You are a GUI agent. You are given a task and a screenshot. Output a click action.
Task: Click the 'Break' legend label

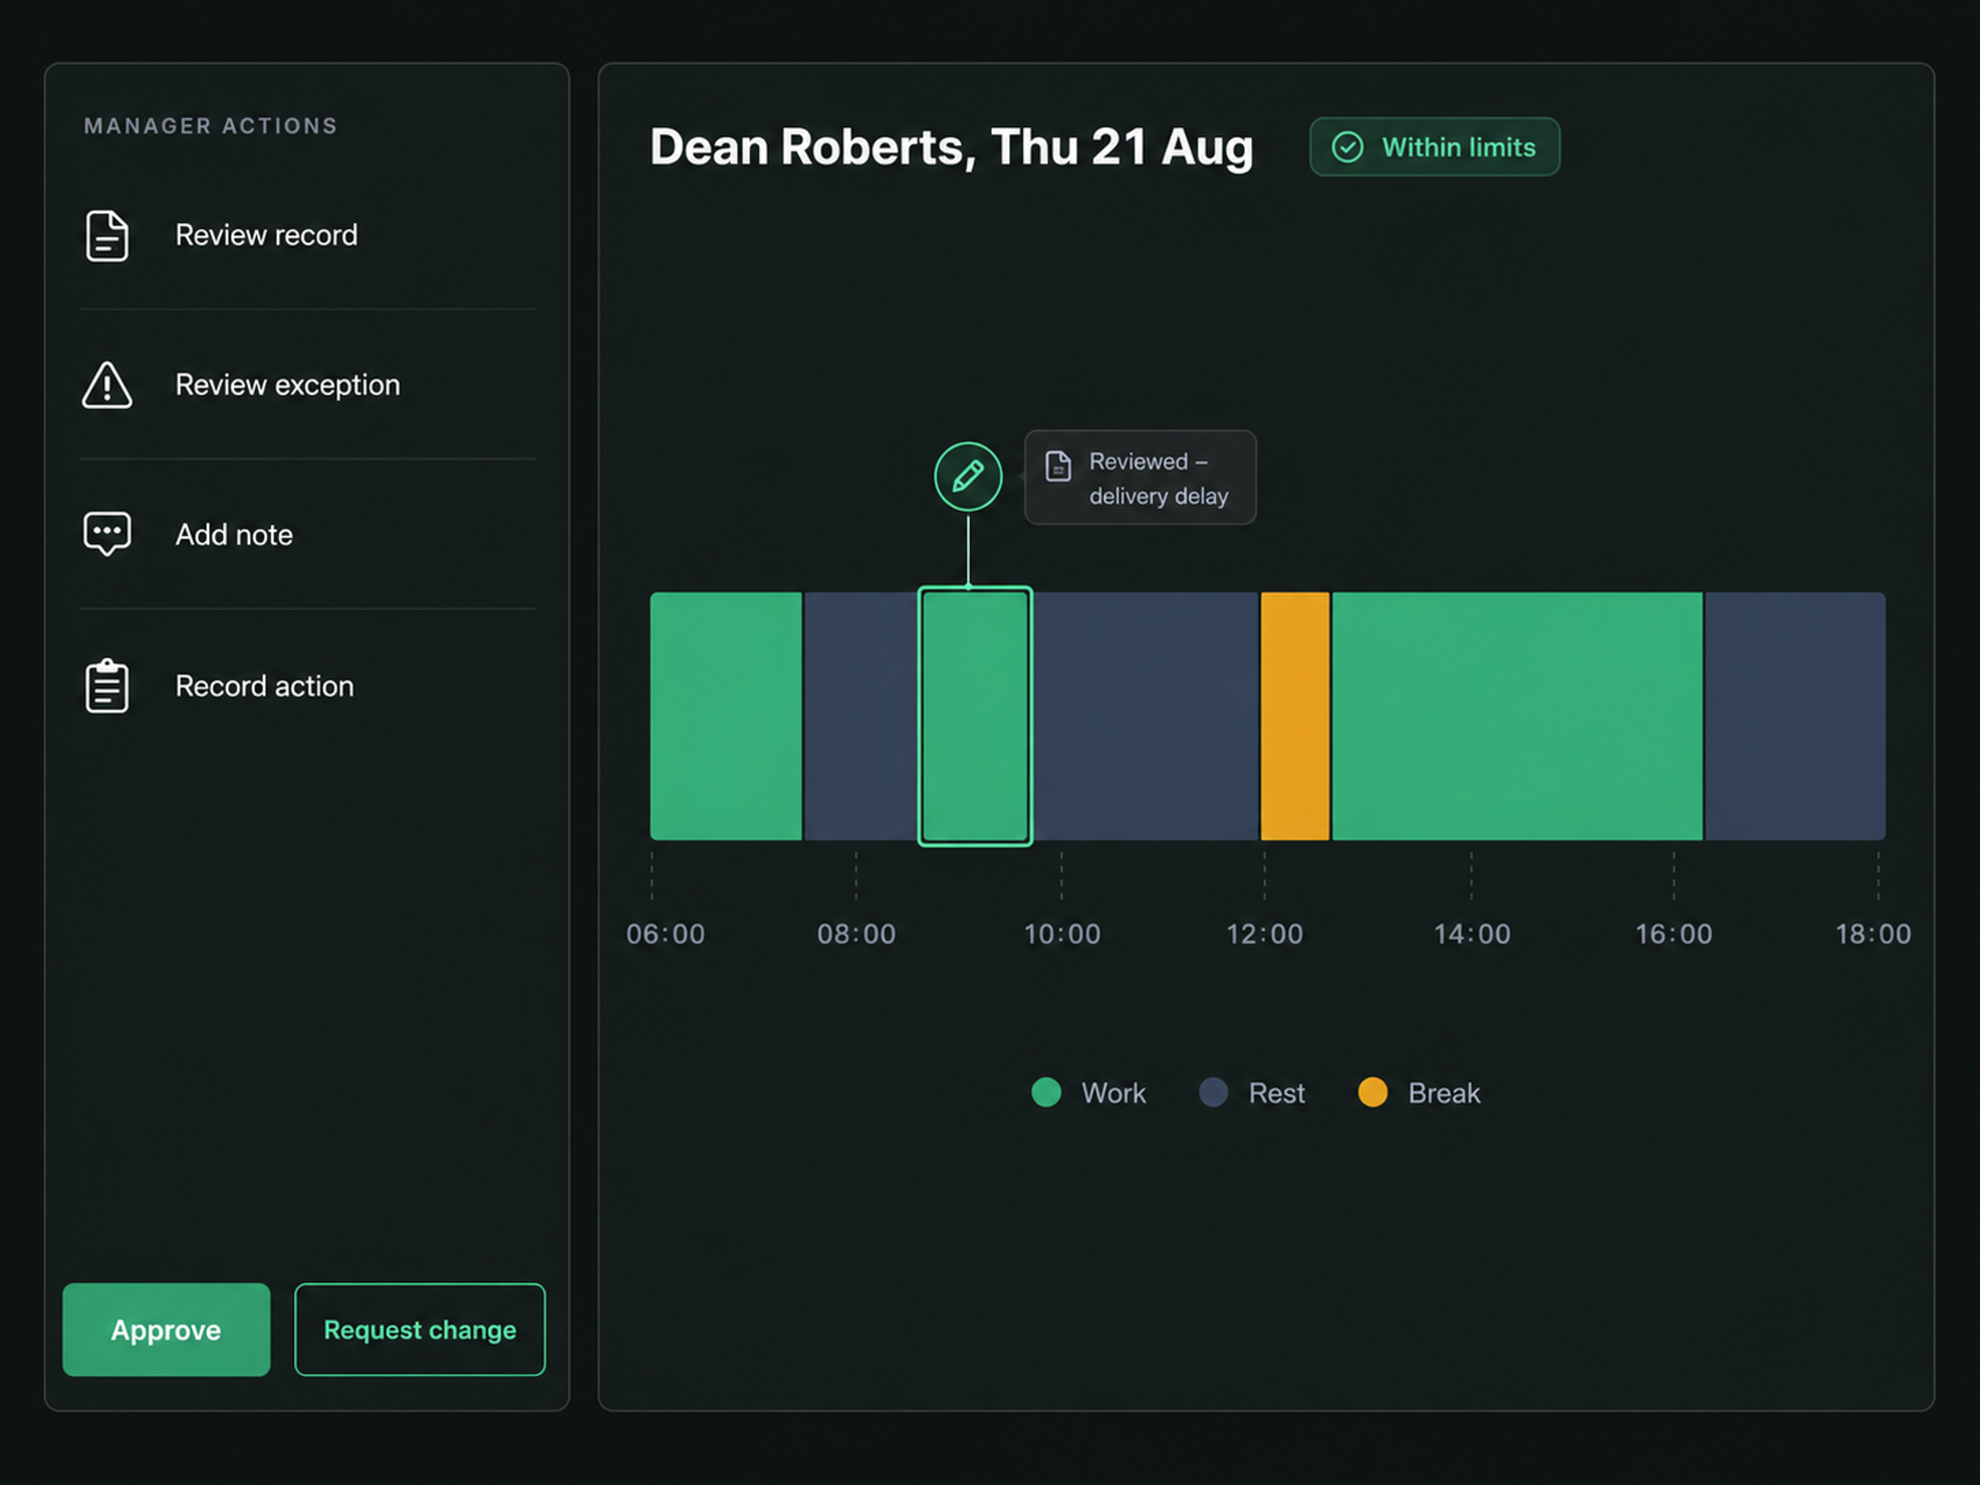click(1444, 1093)
